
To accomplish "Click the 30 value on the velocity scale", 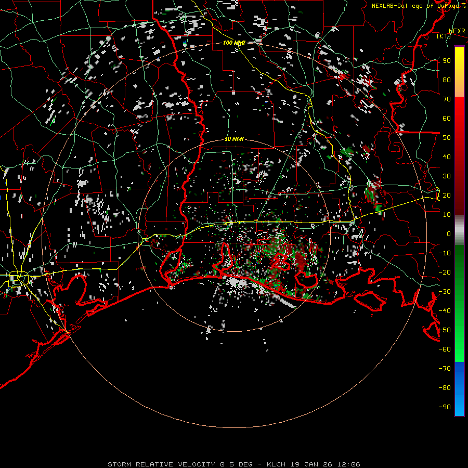I will (x=447, y=176).
